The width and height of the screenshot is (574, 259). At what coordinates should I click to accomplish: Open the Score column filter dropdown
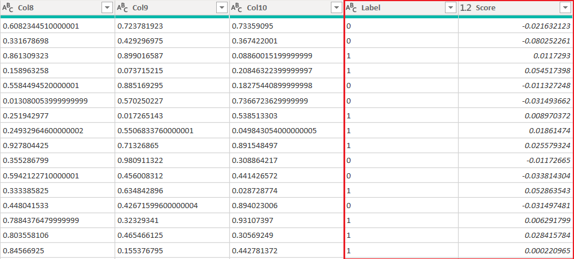coord(565,8)
